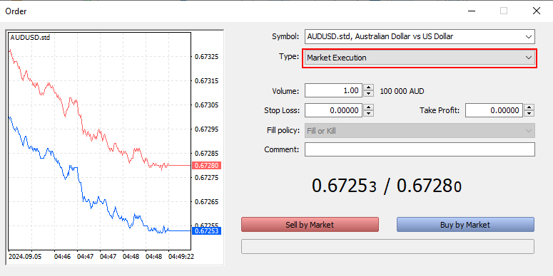Click the Volume field label
The height and width of the screenshot is (276, 553).
[285, 91]
